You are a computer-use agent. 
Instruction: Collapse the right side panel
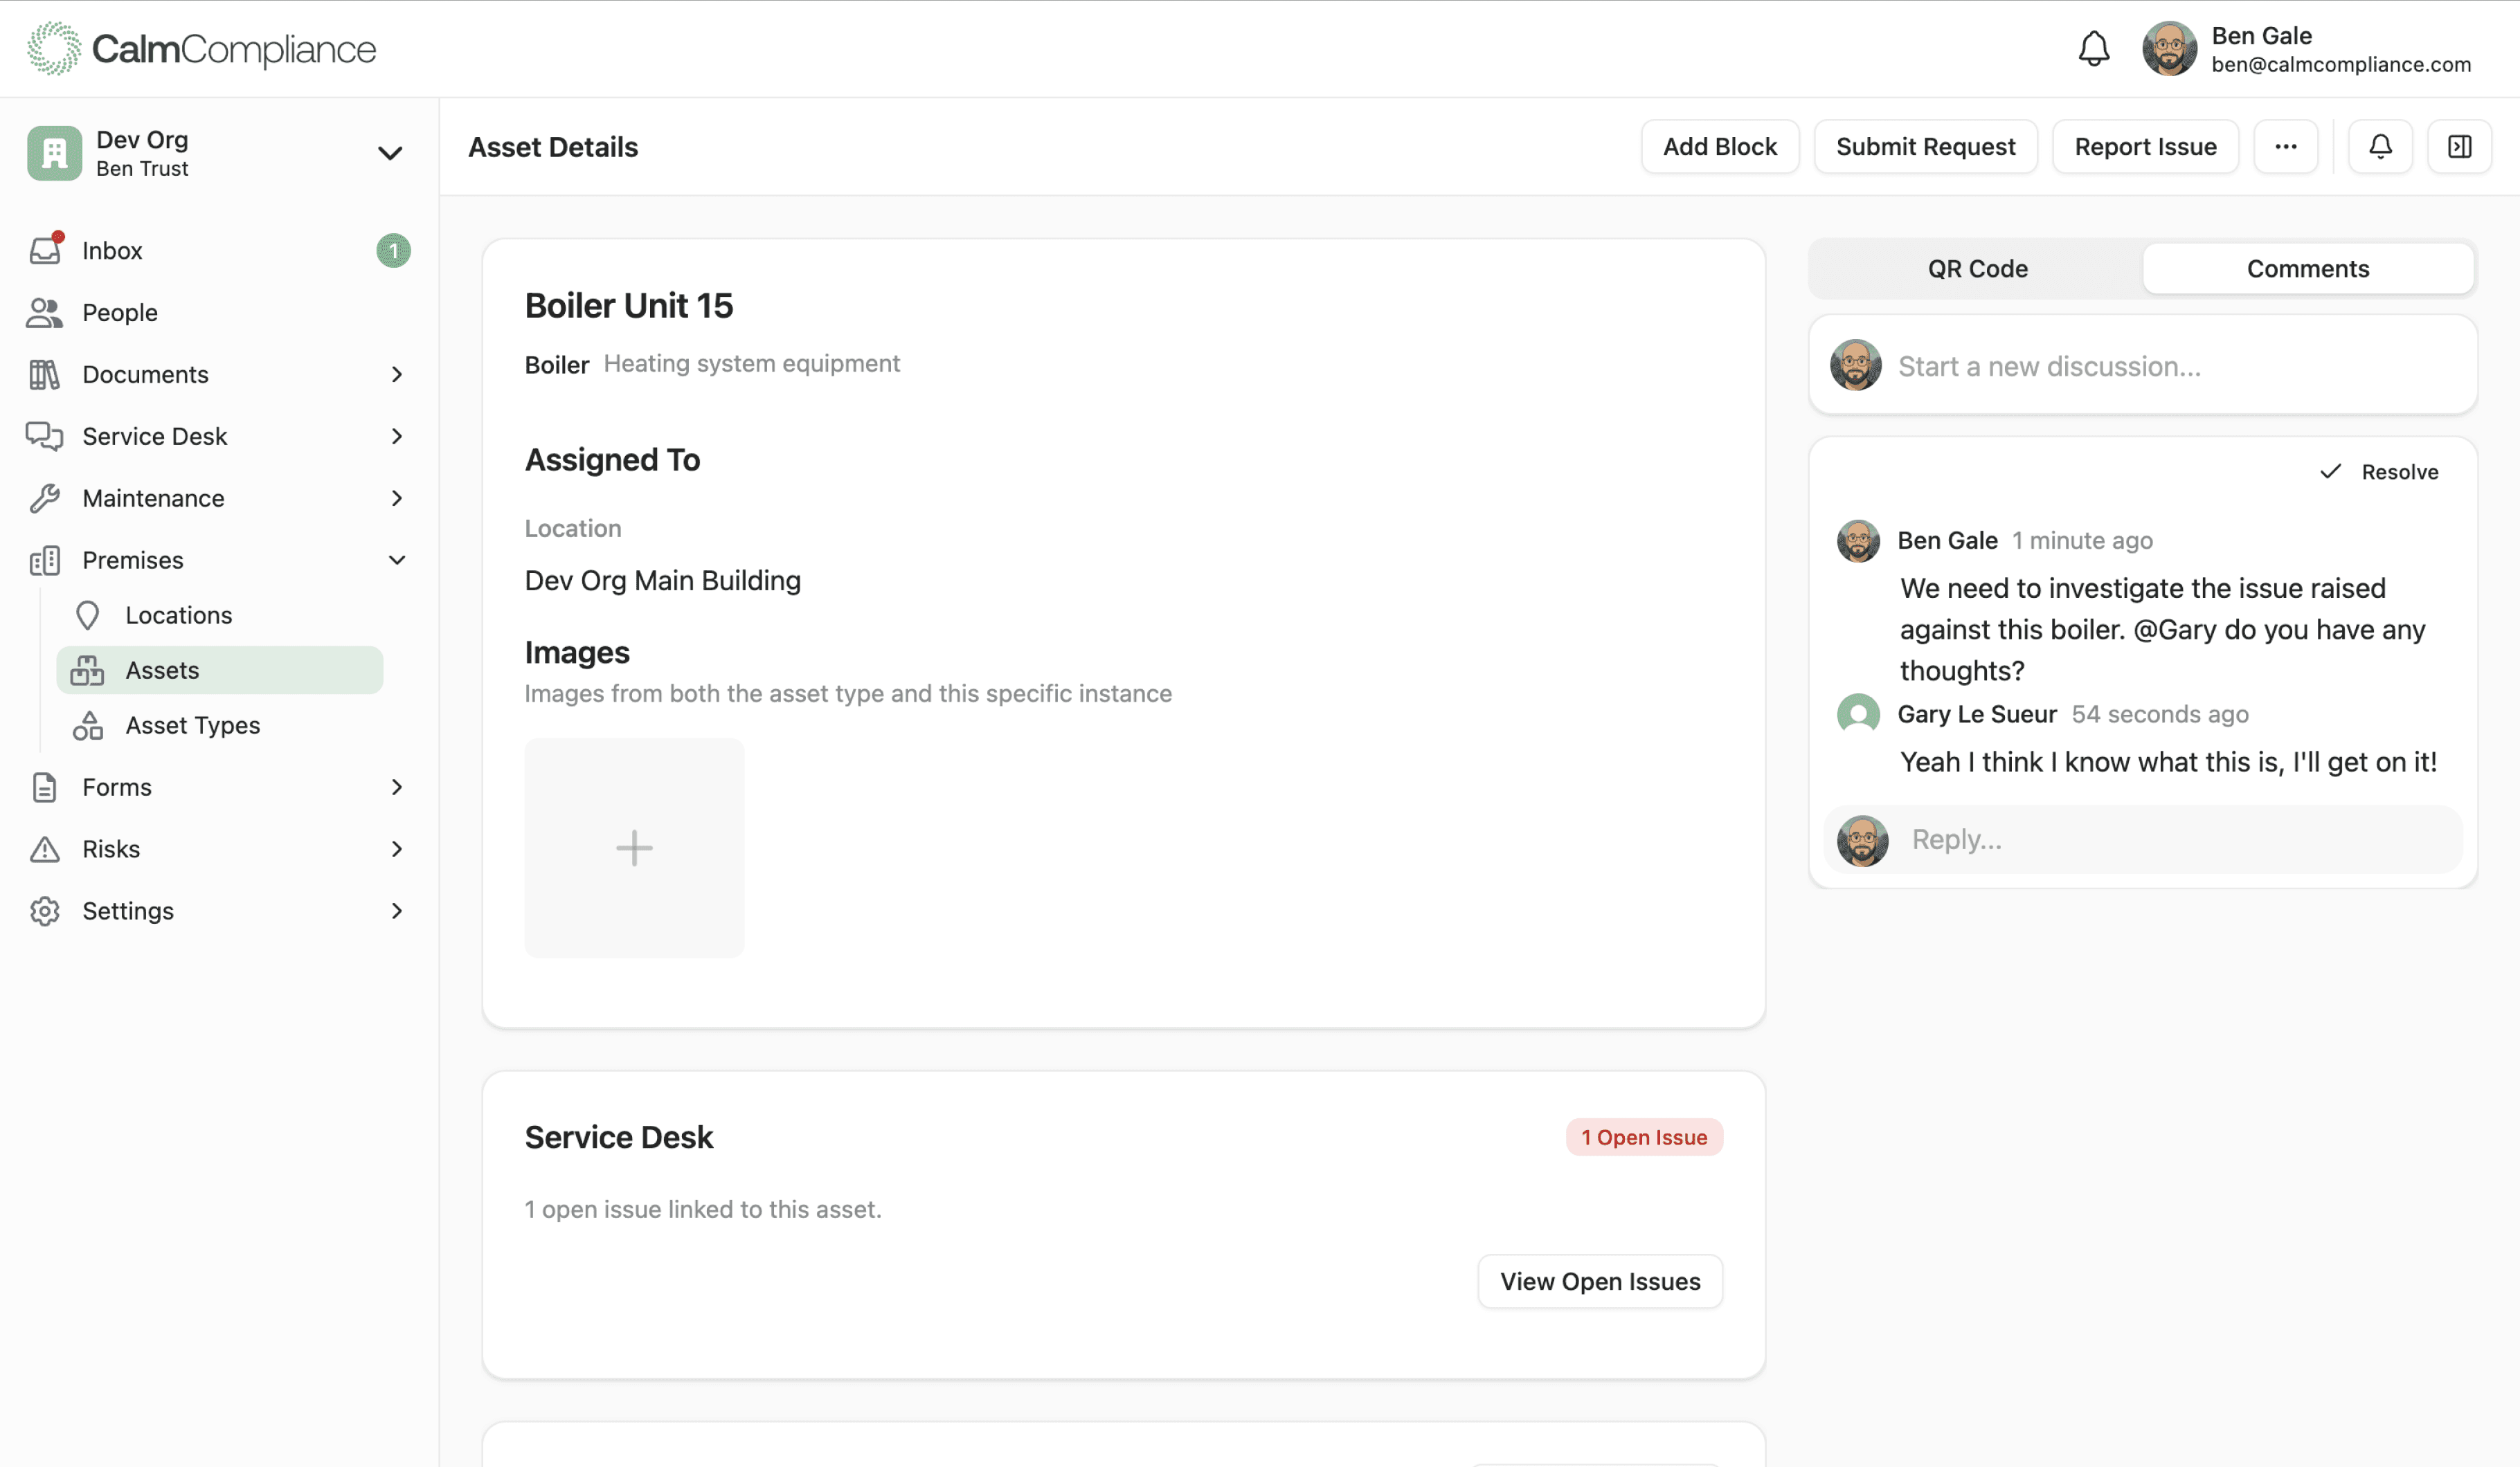[x=2460, y=146]
